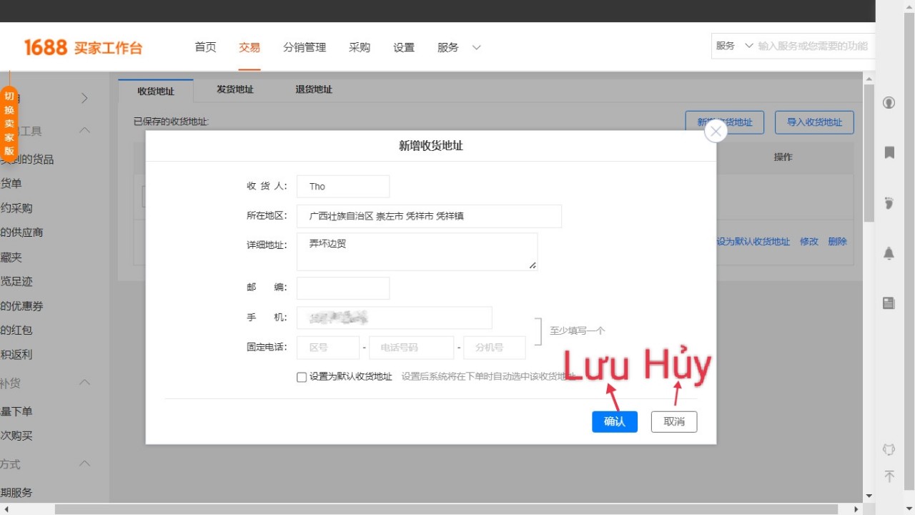Collapse the 方式 section in left sidebar
915x515 pixels.
coord(84,463)
